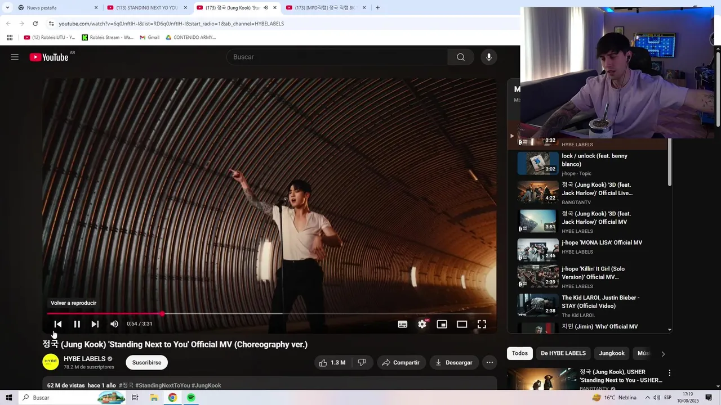Open the Windows Start menu
The image size is (721, 405).
9,398
